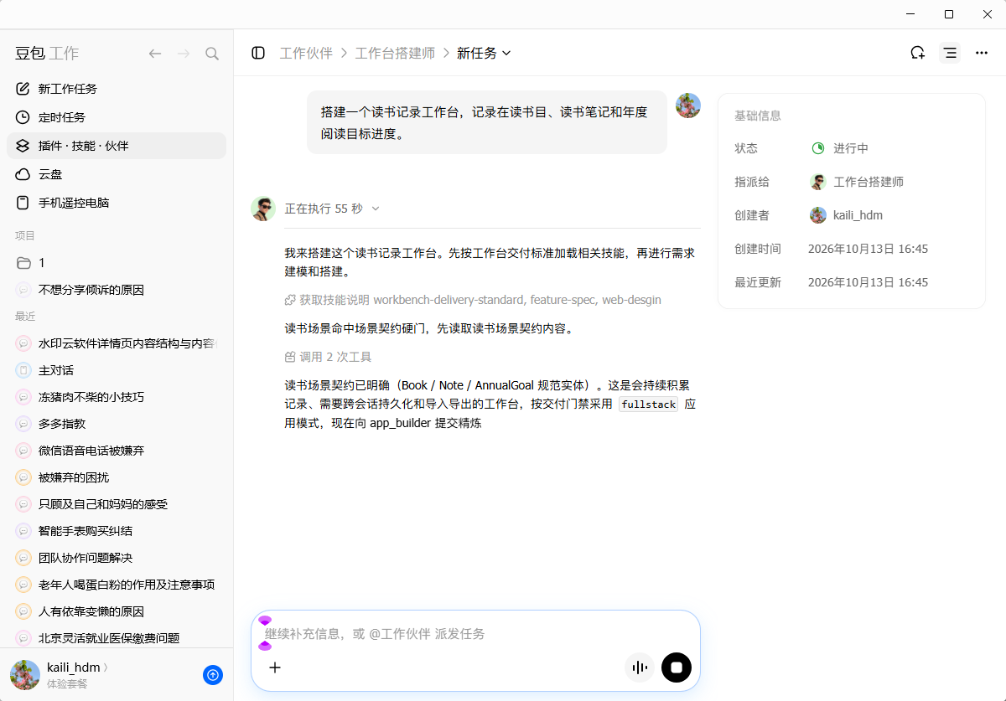Go back with the left arrow
The image size is (1006, 701).
click(x=155, y=54)
